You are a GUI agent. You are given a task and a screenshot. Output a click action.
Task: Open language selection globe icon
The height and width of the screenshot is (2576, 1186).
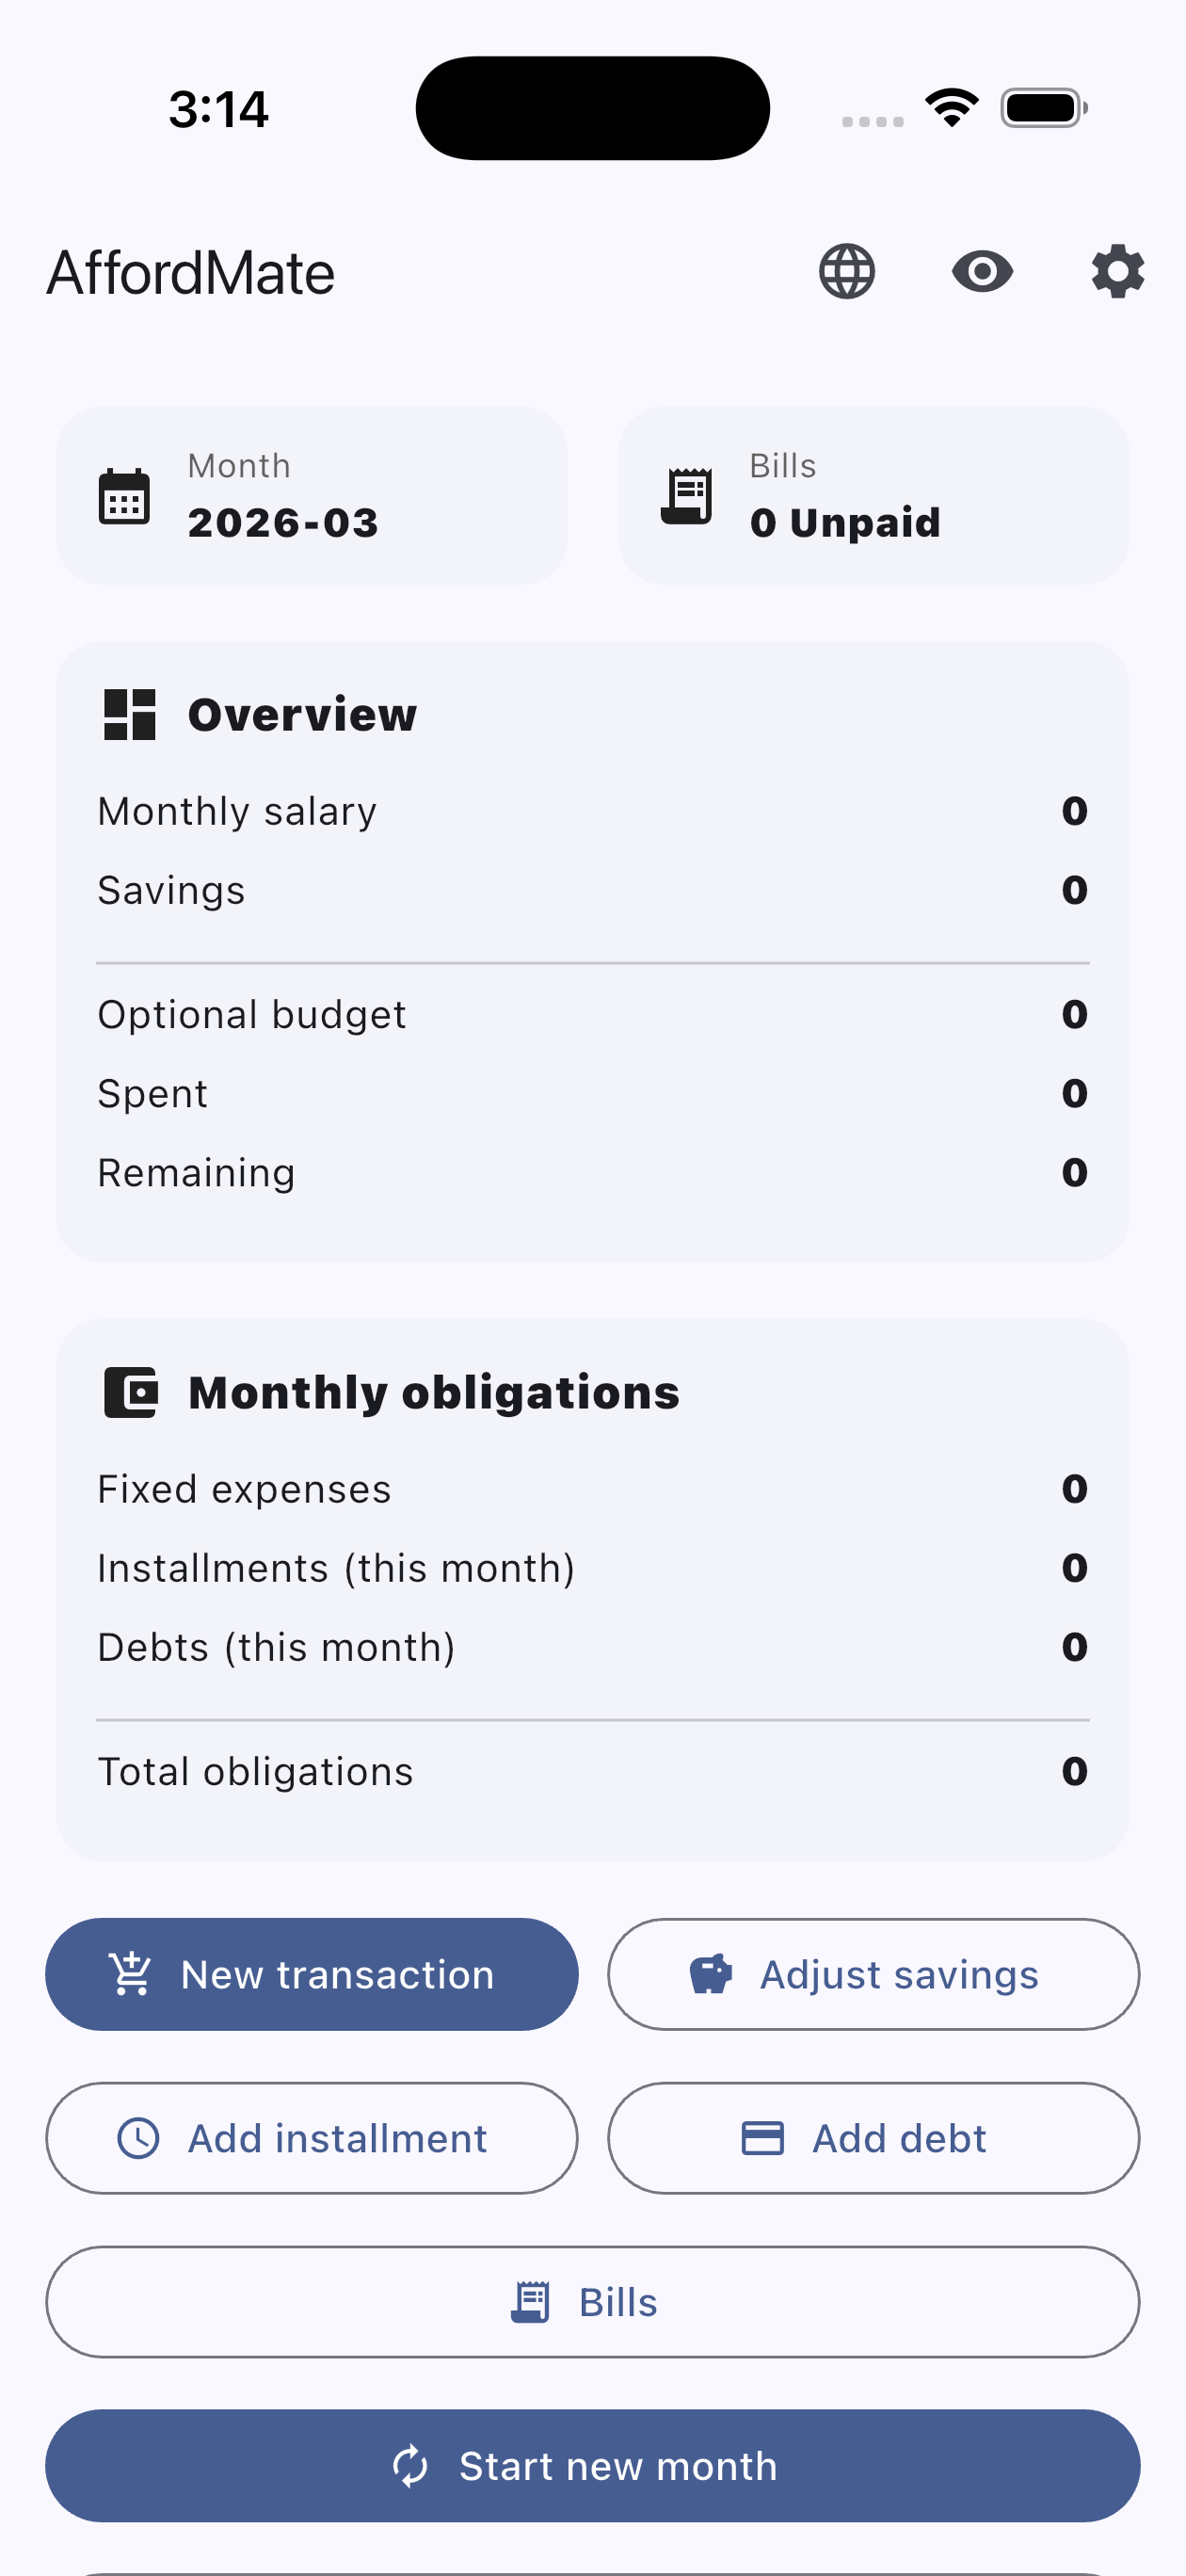click(x=847, y=272)
